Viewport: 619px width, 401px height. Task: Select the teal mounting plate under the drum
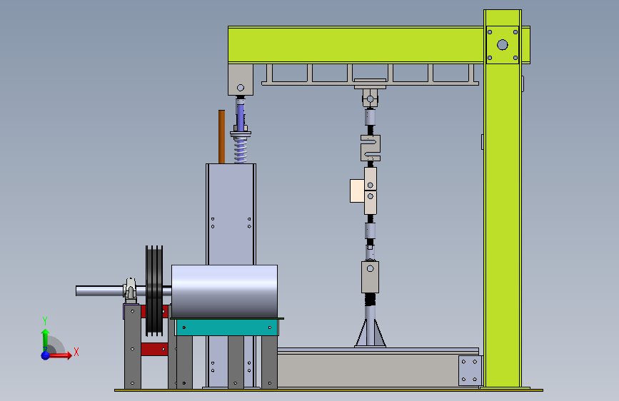[x=226, y=328]
